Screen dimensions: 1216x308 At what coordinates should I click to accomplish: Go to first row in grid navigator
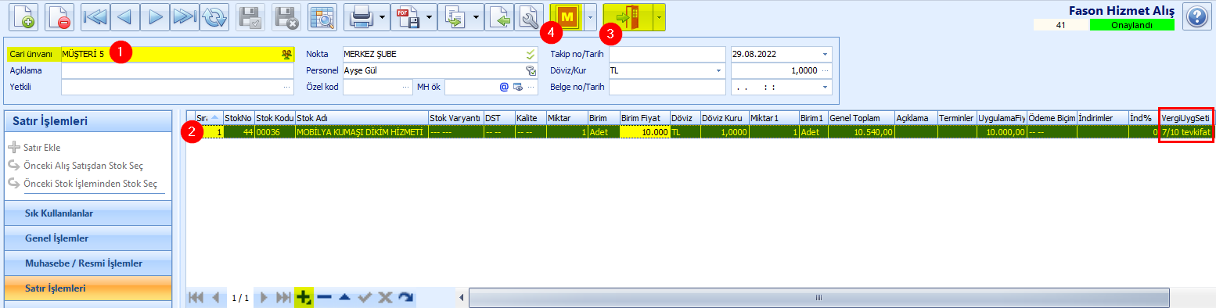click(x=196, y=298)
